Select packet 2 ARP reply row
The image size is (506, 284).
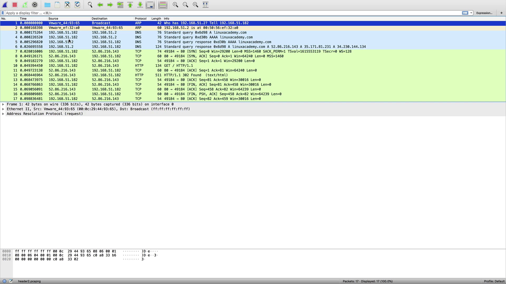[x=253, y=28]
